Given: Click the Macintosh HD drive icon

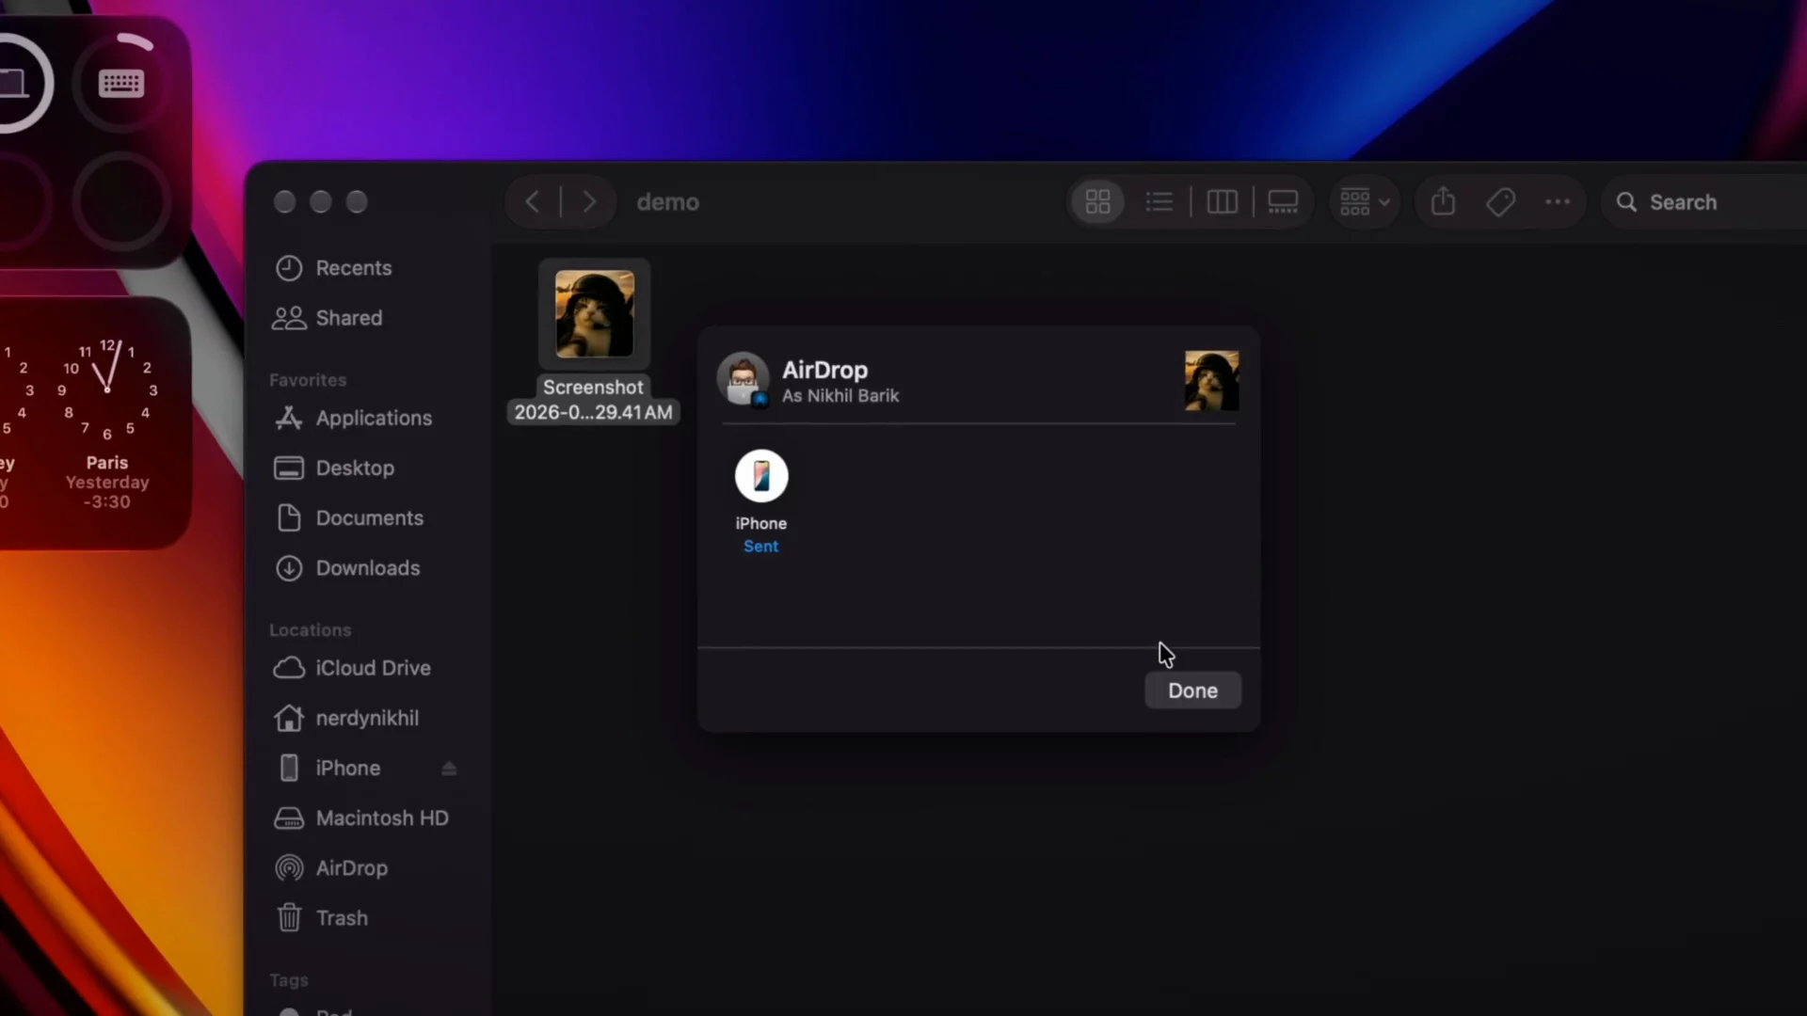Looking at the screenshot, I should click(289, 818).
